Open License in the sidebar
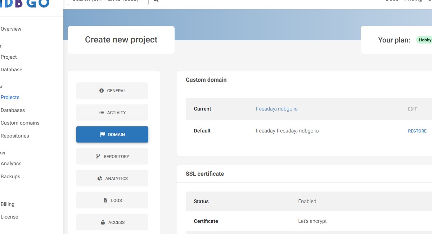Image resolution: width=432 pixels, height=234 pixels. point(9,217)
